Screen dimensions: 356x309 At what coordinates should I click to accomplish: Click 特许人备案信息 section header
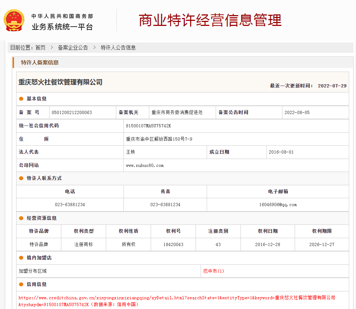pos(40,62)
